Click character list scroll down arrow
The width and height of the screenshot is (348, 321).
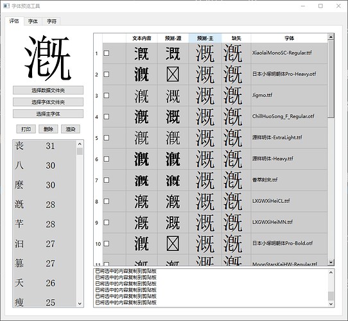[x=80, y=304]
